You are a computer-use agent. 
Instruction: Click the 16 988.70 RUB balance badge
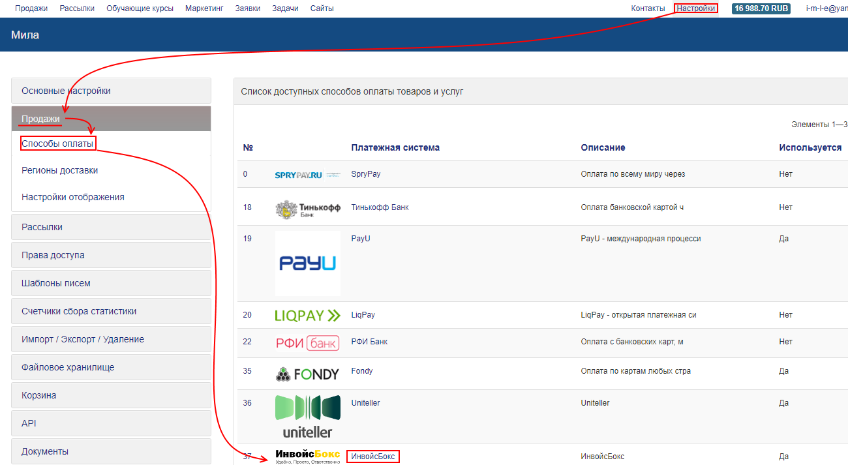pyautogui.click(x=761, y=8)
